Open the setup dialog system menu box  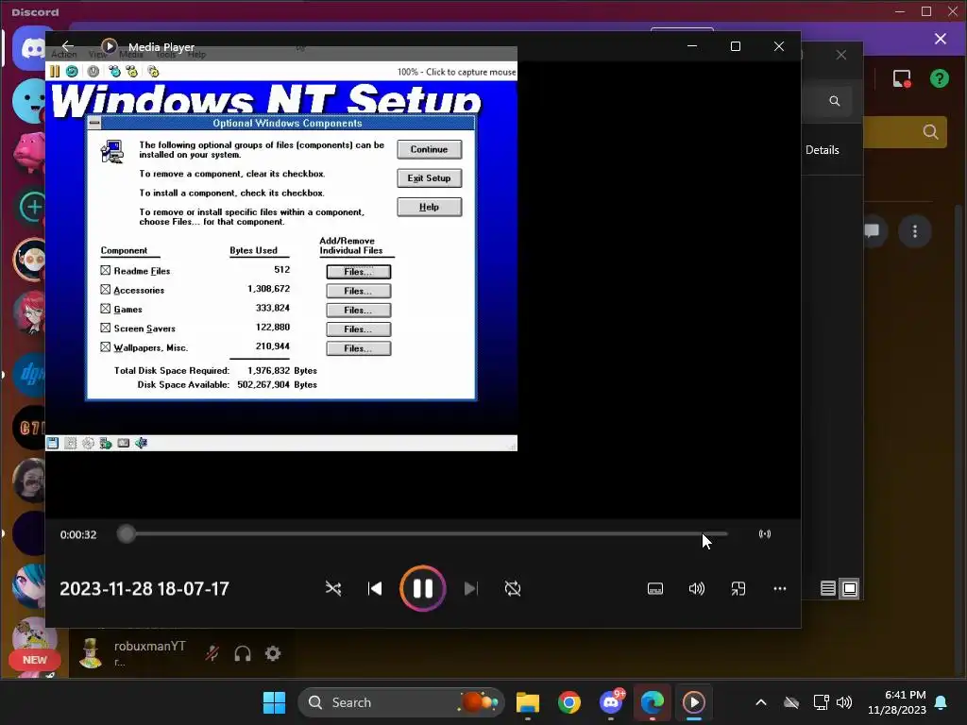pyautogui.click(x=94, y=123)
